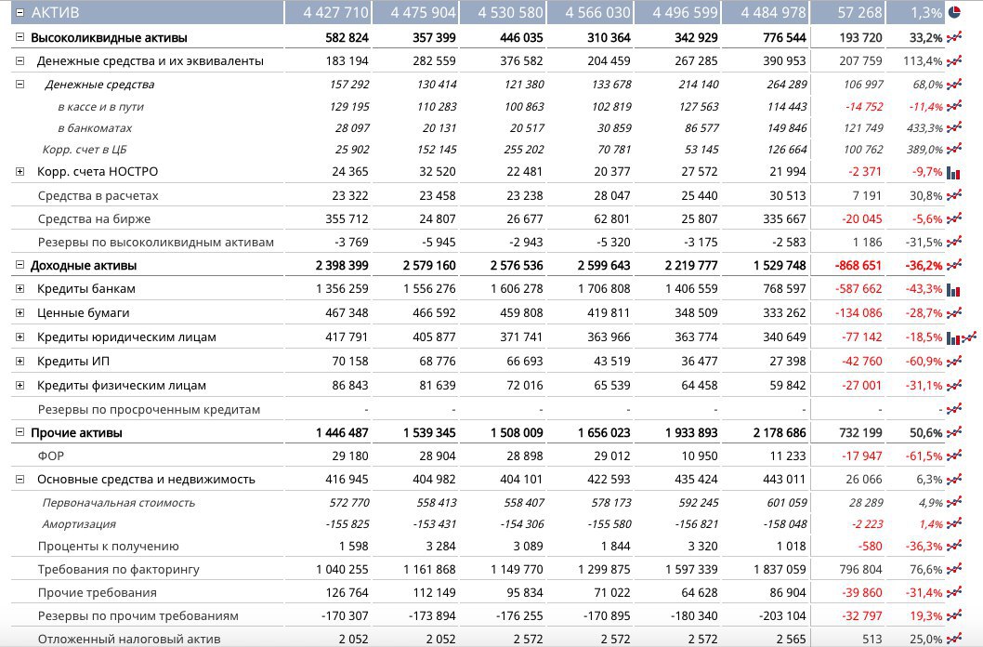Expand Кредиты физическим лицам row
This screenshot has height=647, width=983.
(20, 386)
